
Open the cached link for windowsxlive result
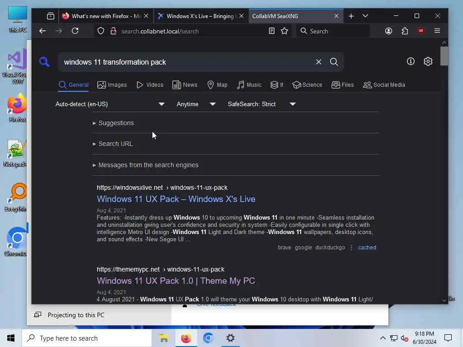tap(367, 248)
